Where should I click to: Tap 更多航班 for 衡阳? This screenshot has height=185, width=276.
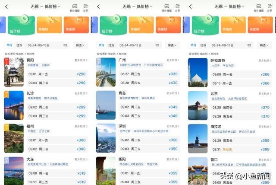[x=173, y=159]
